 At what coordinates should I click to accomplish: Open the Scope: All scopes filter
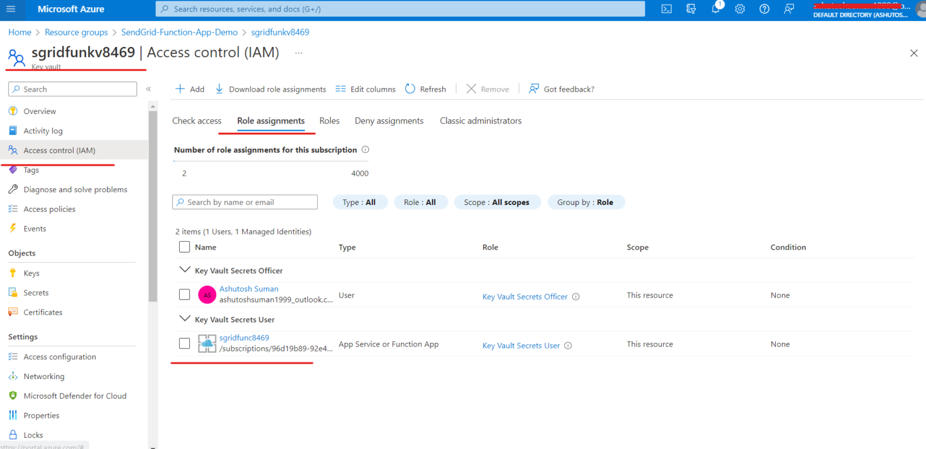(x=497, y=202)
